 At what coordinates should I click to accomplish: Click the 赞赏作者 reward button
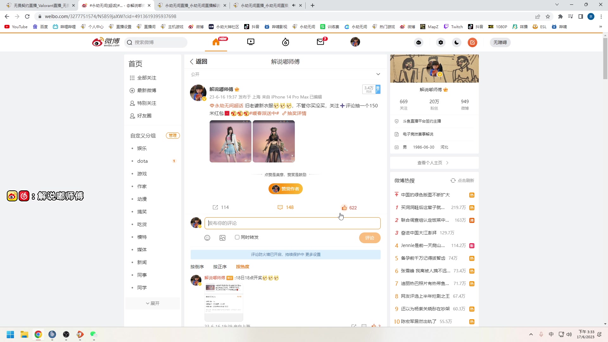(x=285, y=188)
